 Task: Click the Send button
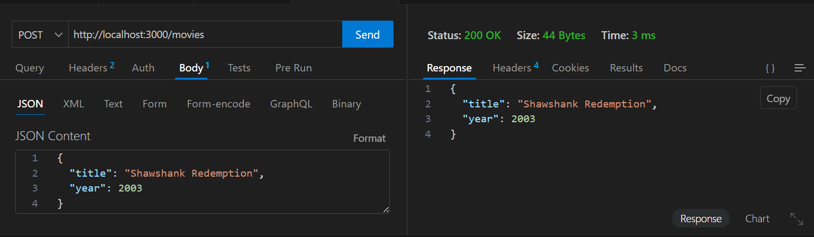click(368, 34)
